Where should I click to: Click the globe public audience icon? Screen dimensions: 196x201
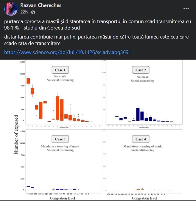click(33, 12)
